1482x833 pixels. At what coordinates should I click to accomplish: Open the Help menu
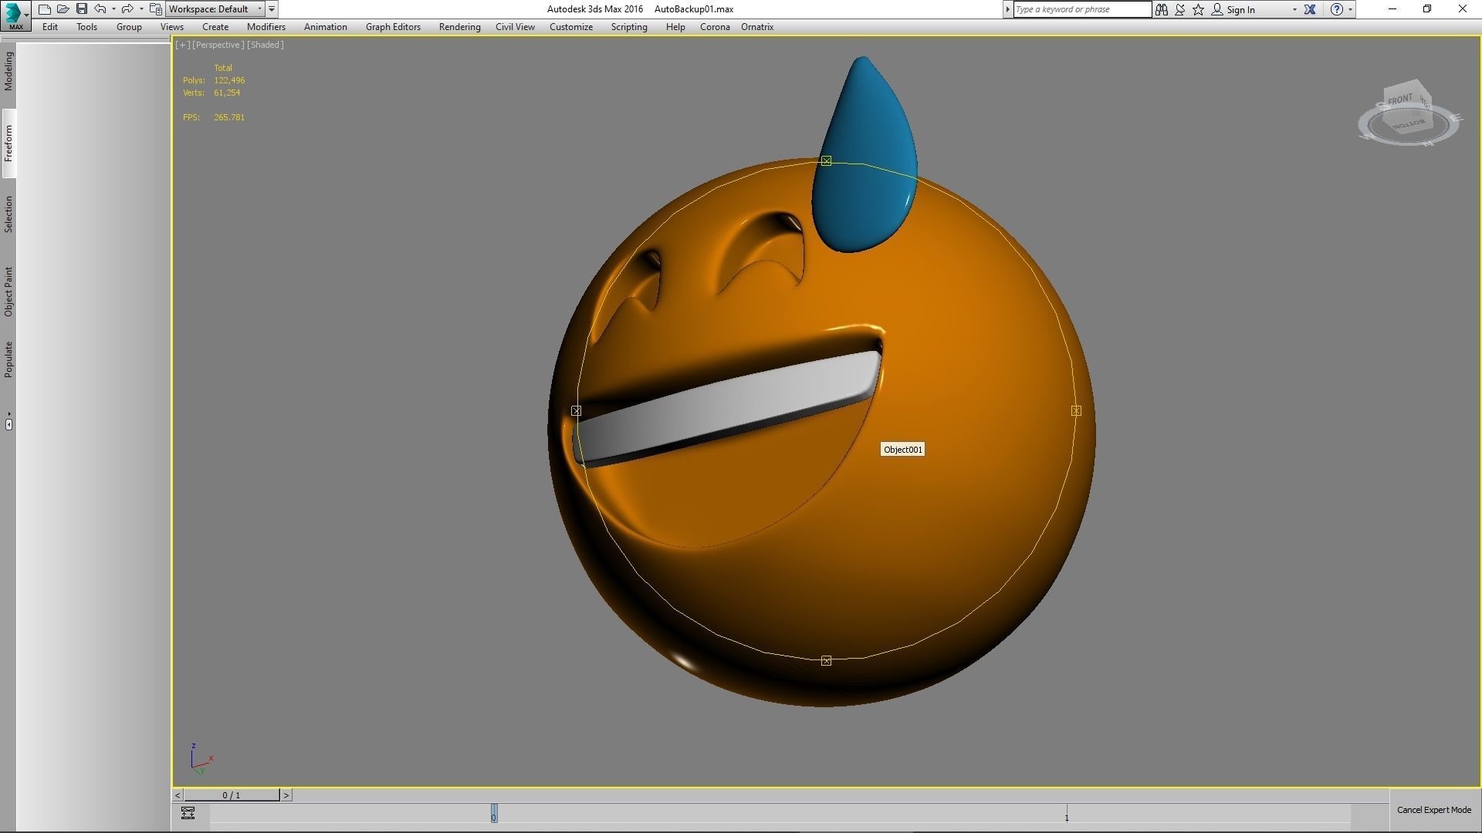tap(675, 27)
